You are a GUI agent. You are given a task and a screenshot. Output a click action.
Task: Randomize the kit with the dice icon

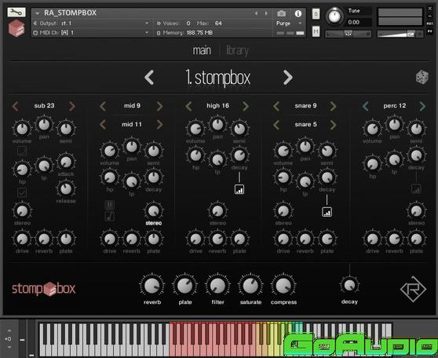click(x=422, y=77)
